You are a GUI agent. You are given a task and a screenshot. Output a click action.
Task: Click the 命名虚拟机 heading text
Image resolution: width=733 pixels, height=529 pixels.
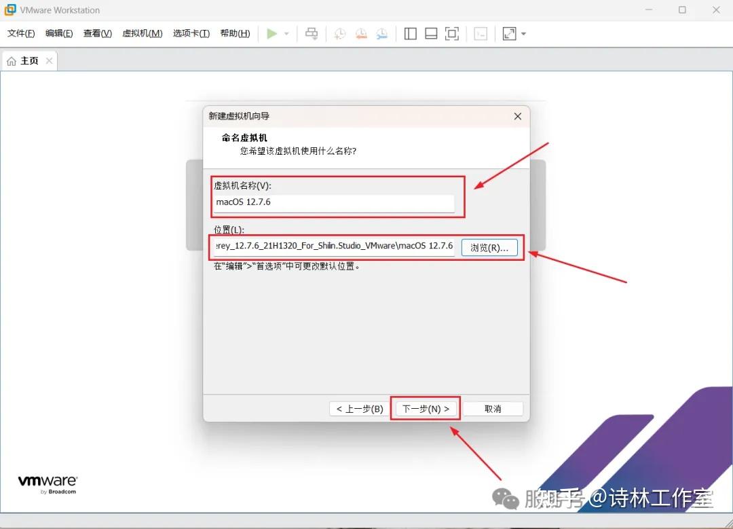(x=244, y=137)
